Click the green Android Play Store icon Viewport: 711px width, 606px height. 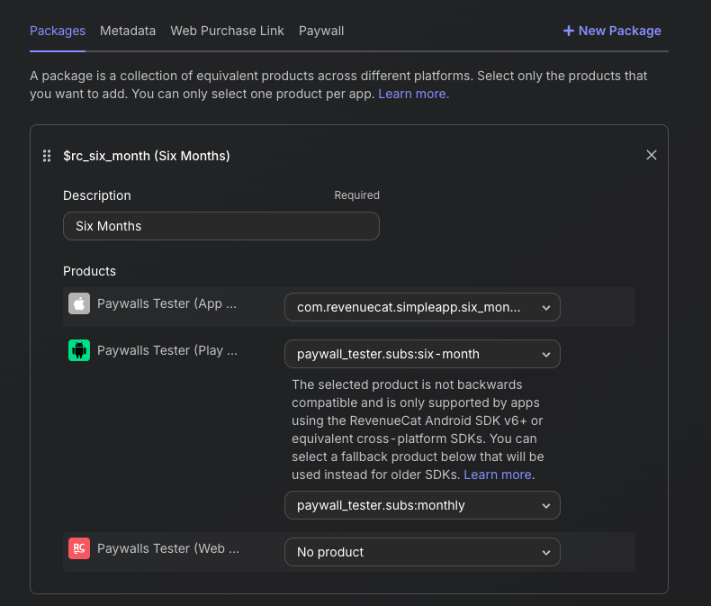(79, 350)
